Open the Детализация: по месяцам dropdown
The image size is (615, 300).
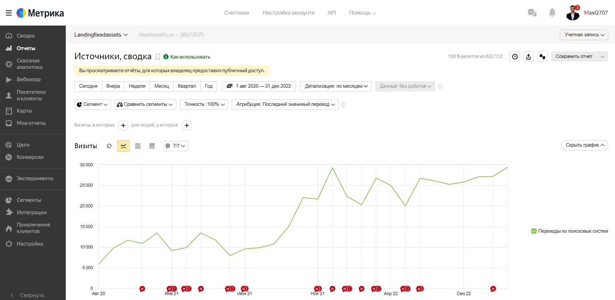tap(336, 86)
